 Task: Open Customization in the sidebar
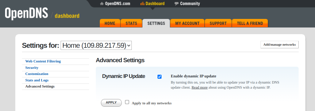(x=37, y=74)
